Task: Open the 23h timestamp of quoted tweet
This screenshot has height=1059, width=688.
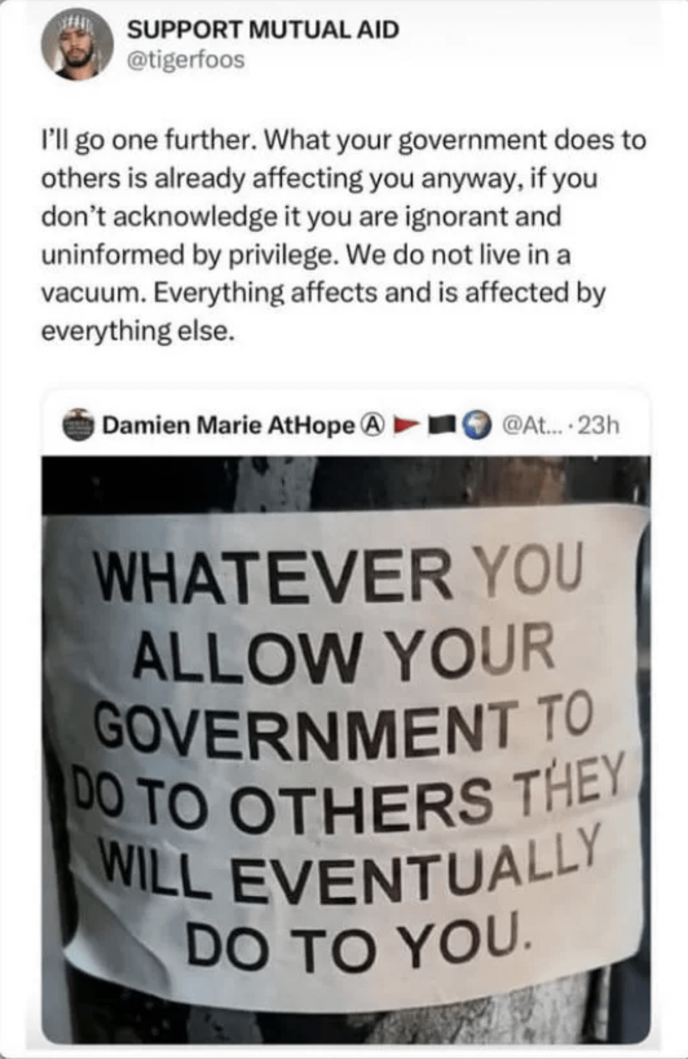Action: pyautogui.click(x=598, y=425)
